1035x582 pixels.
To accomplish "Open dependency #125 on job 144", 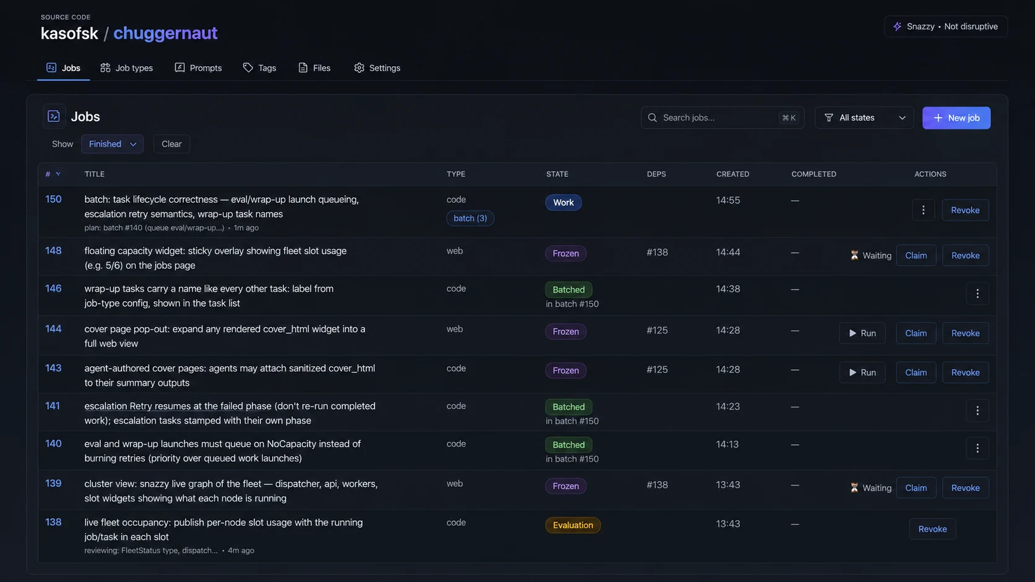I will (657, 330).
